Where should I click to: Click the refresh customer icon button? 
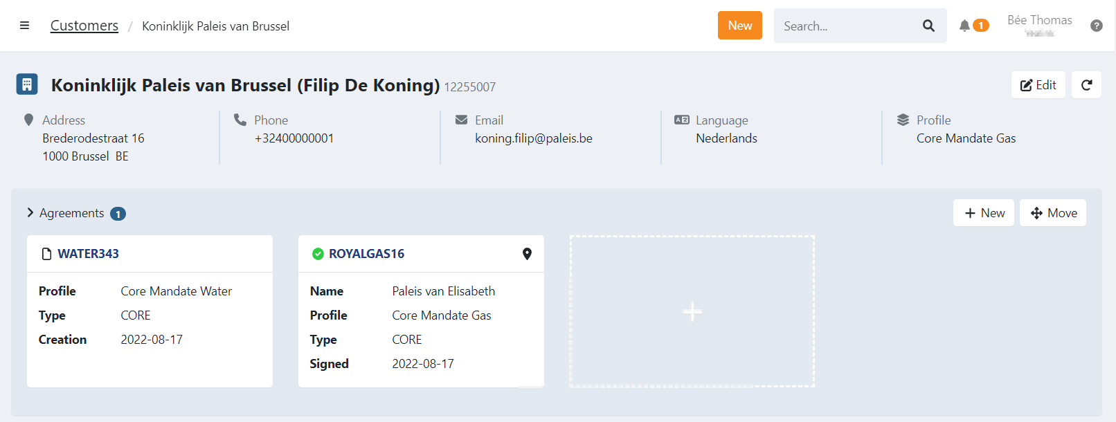pos(1086,85)
